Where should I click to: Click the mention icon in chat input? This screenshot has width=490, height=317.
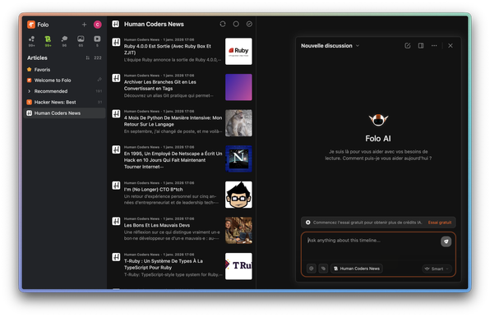(x=312, y=269)
